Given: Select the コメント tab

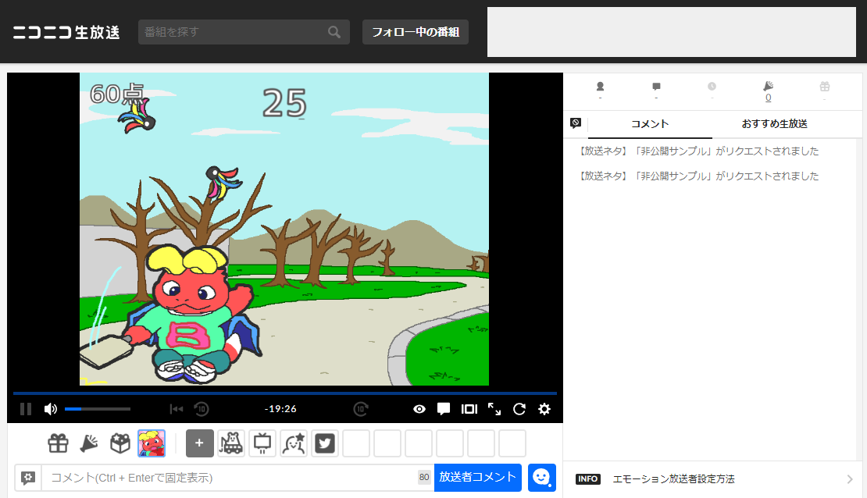Looking at the screenshot, I should 648,125.
